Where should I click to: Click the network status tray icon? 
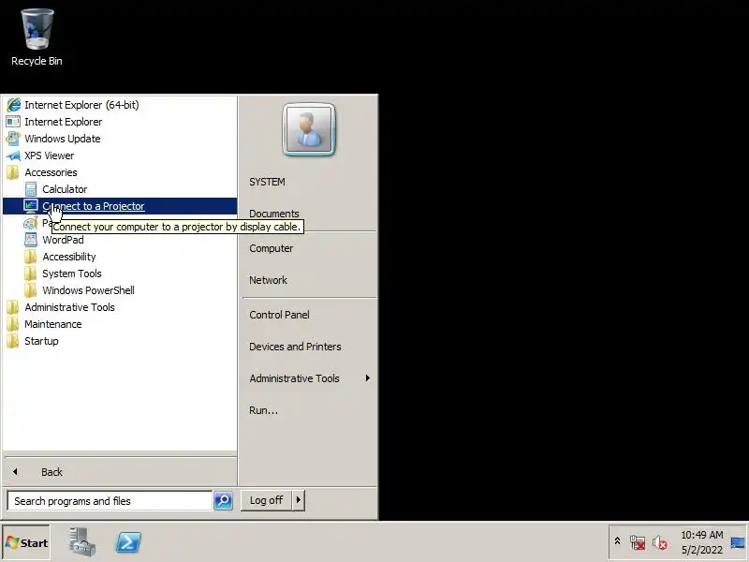[x=638, y=542]
